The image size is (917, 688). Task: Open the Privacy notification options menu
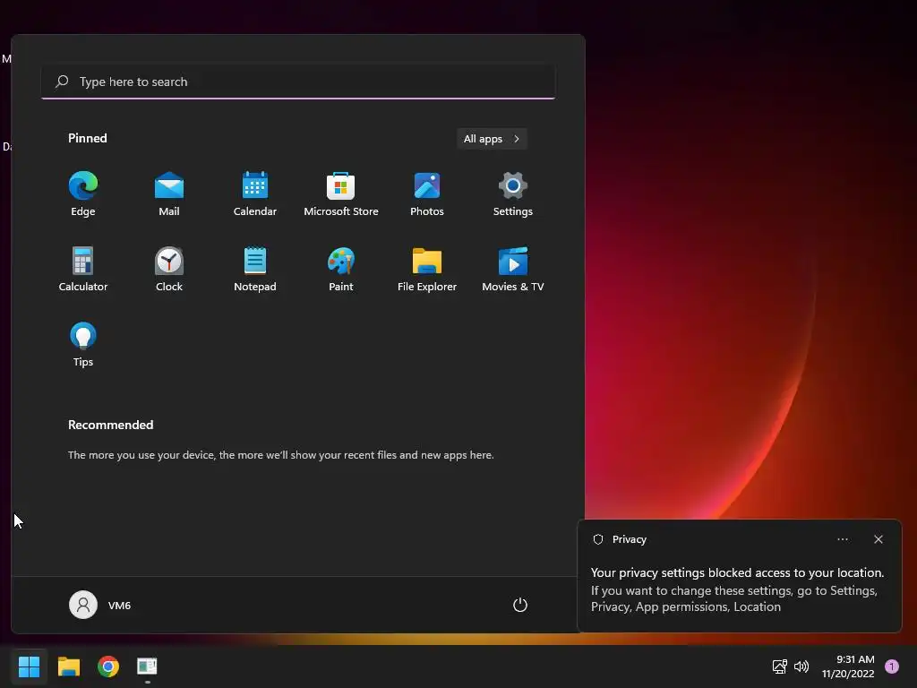tap(842, 539)
